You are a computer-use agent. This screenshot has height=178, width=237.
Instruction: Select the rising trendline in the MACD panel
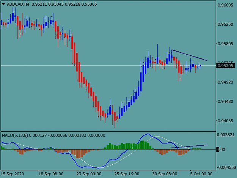(x=189, y=146)
